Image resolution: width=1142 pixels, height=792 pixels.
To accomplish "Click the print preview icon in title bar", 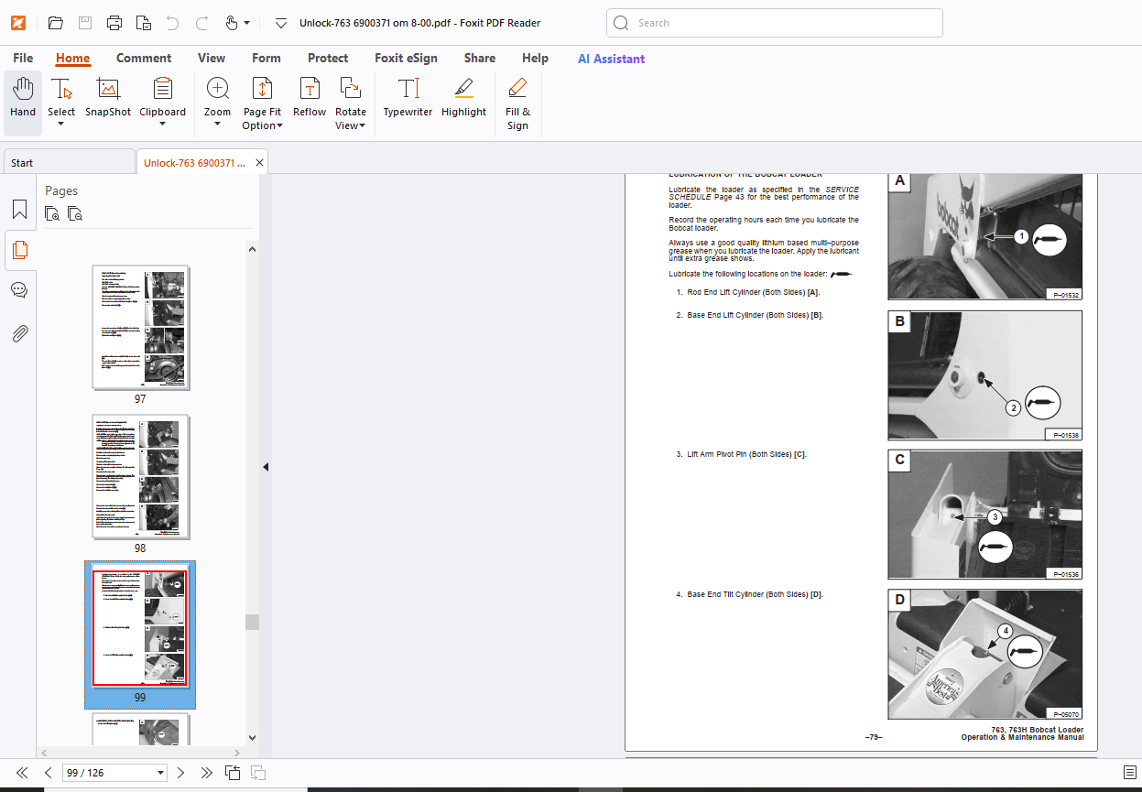I will tap(143, 23).
